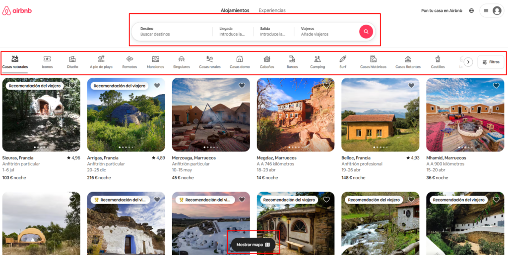Viewport: 508px width, 255px height.
Task: Select the Camping category
Action: (317, 62)
